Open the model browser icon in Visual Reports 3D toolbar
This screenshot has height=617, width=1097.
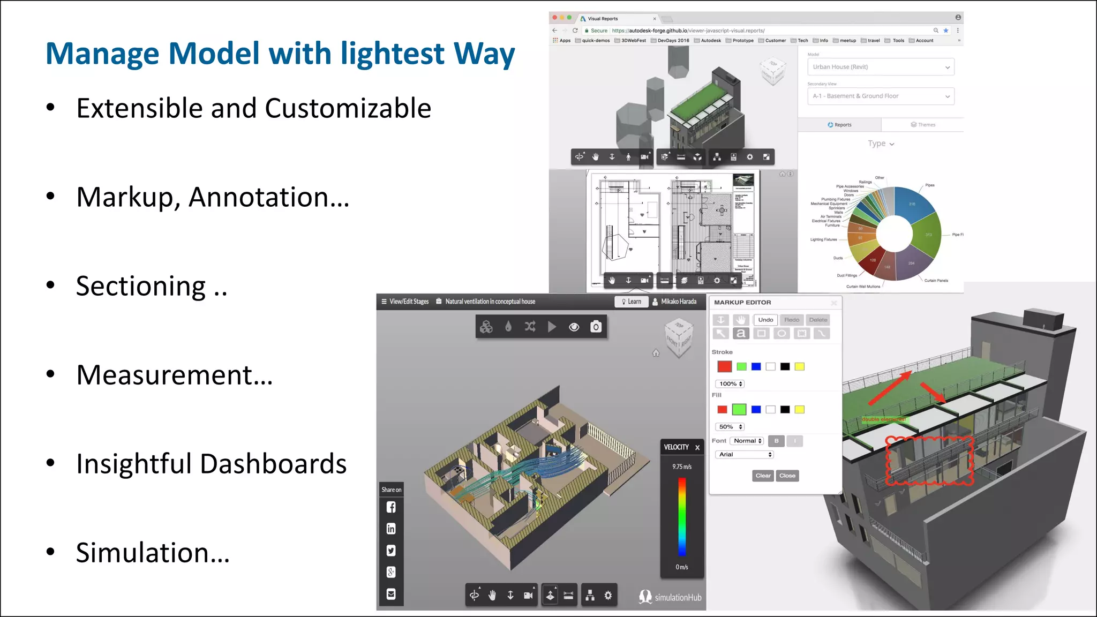[x=717, y=157]
